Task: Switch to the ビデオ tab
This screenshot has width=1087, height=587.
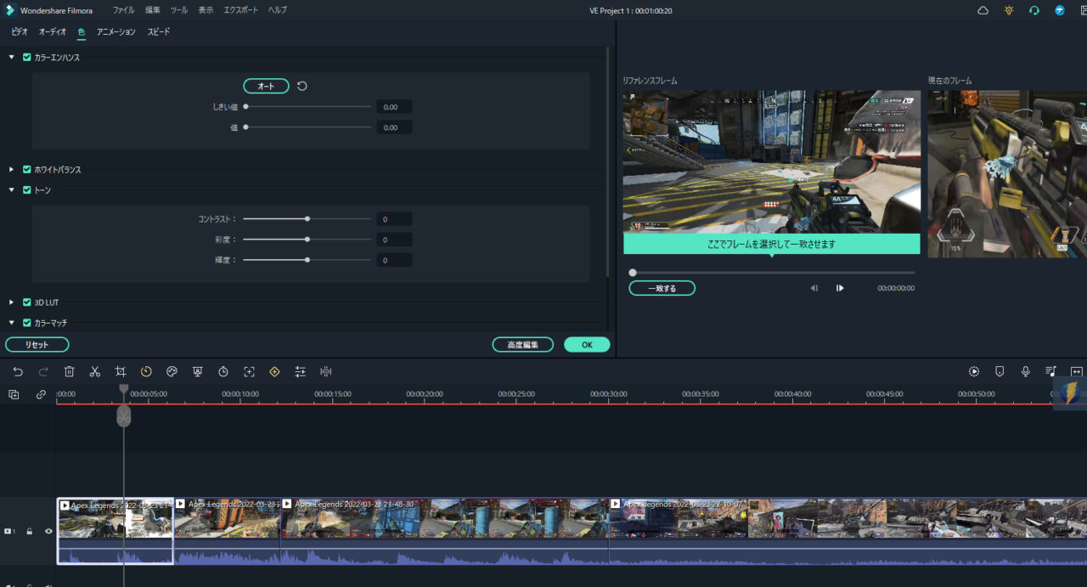Action: 20,31
